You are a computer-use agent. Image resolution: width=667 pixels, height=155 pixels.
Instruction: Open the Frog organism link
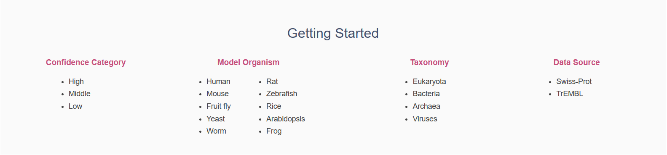pyautogui.click(x=274, y=131)
